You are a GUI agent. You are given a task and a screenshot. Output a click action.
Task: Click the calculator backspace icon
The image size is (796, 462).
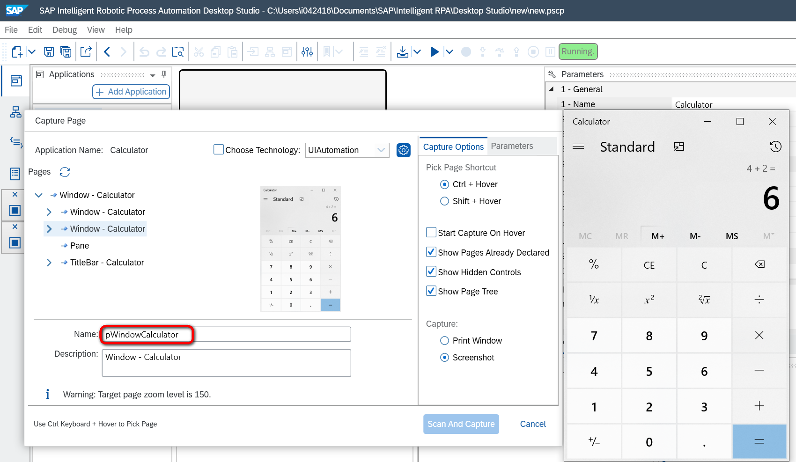(759, 264)
